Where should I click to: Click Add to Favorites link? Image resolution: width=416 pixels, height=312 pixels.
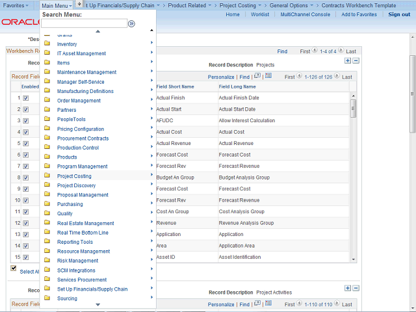(359, 14)
